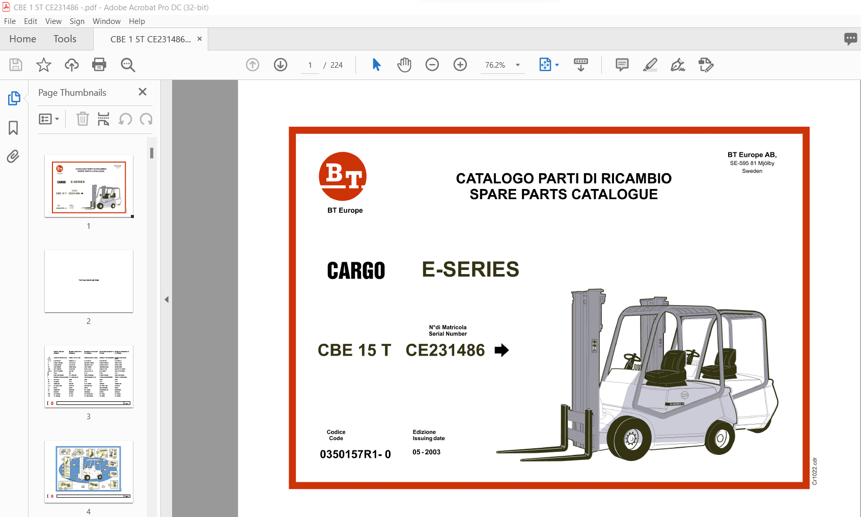
Task: Open the File menu
Action: pos(10,21)
